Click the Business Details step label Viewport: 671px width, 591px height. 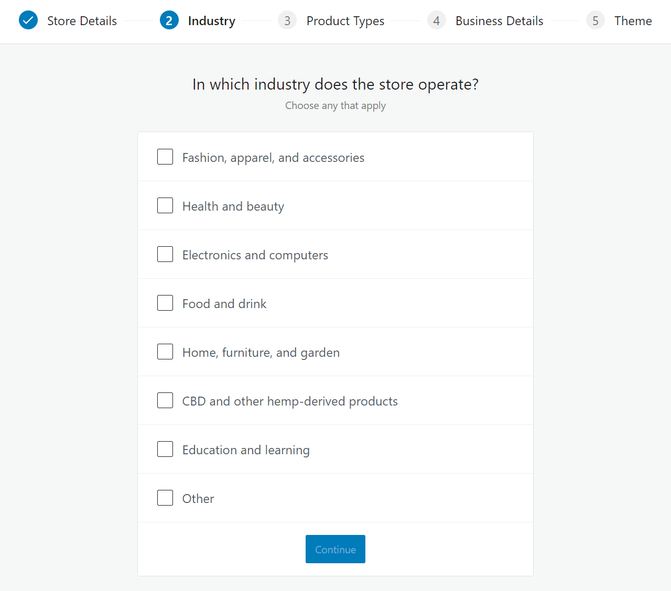[x=499, y=20]
